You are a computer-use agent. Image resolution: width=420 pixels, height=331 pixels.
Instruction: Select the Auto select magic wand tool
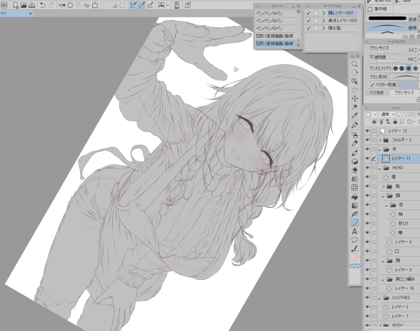click(x=355, y=107)
